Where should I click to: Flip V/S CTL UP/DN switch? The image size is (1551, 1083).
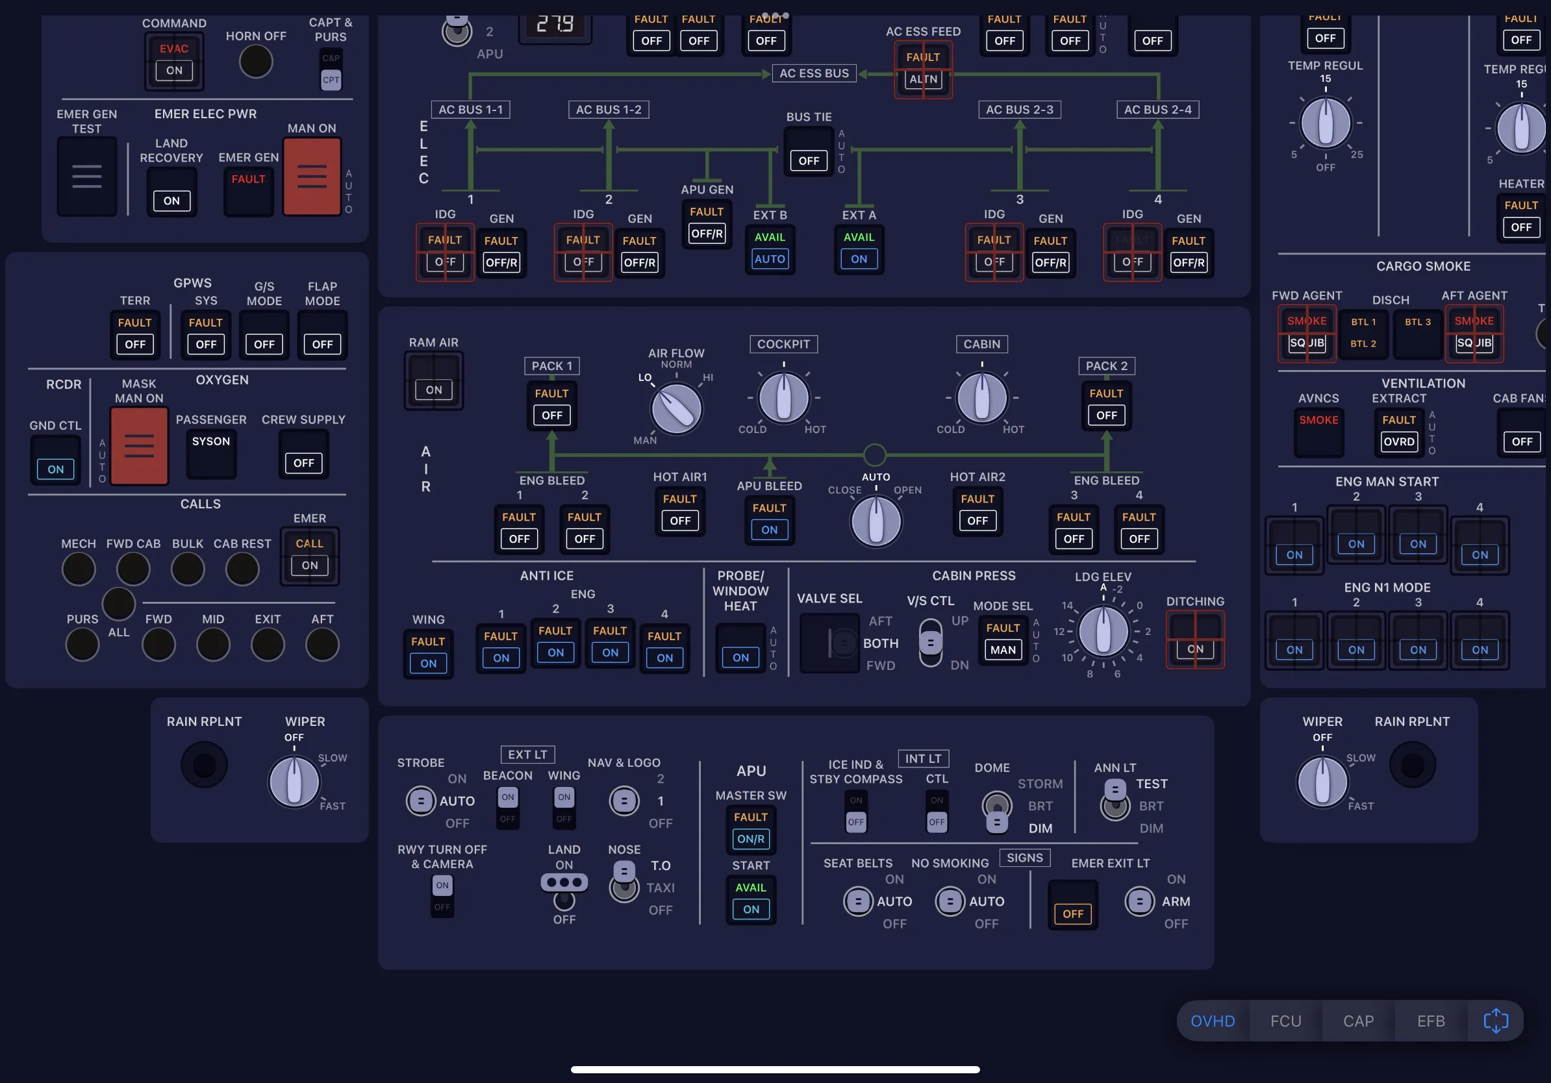(931, 642)
